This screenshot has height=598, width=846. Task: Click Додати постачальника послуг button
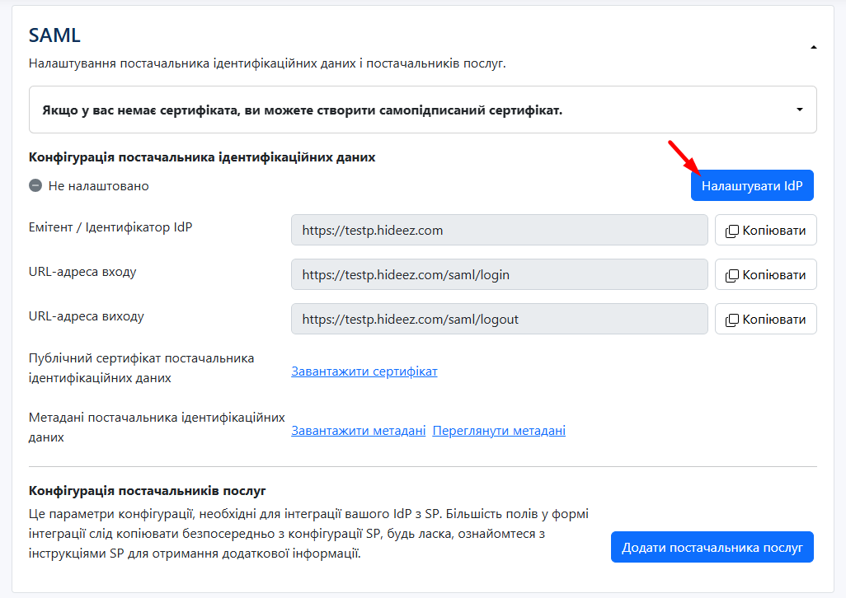pyautogui.click(x=712, y=548)
